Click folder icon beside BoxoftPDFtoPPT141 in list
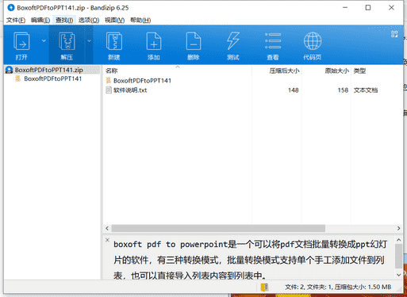The height and width of the screenshot is (297, 407). pyautogui.click(x=108, y=80)
